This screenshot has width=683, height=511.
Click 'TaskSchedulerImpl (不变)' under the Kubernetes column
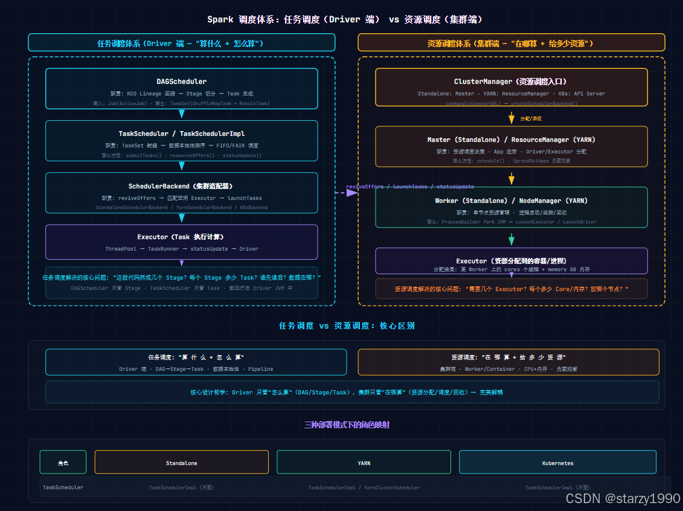tap(557, 487)
